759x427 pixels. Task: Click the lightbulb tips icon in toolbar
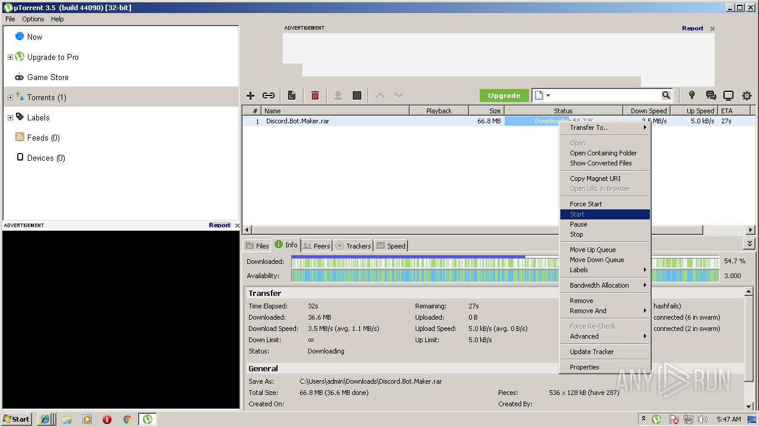[691, 95]
